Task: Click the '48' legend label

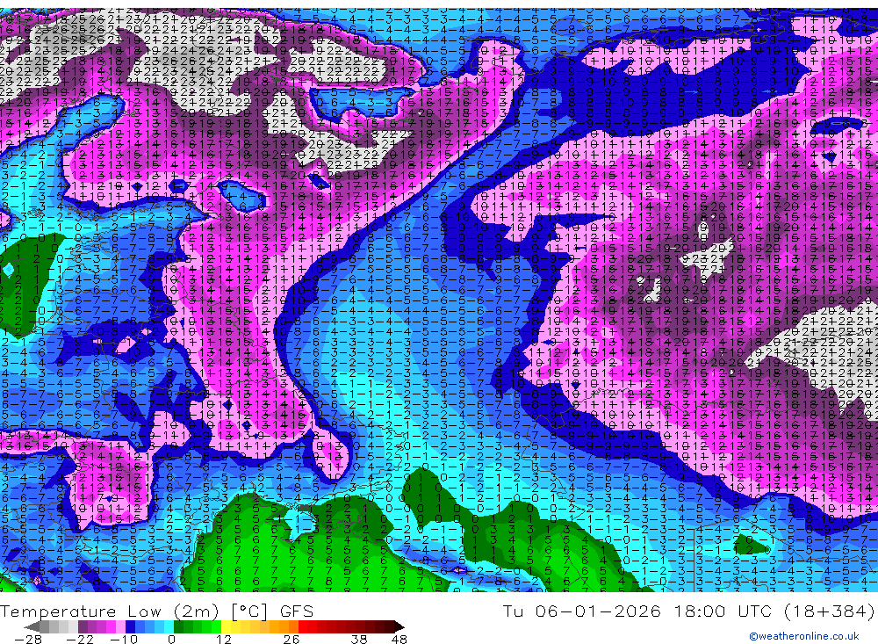Action: click(399, 639)
